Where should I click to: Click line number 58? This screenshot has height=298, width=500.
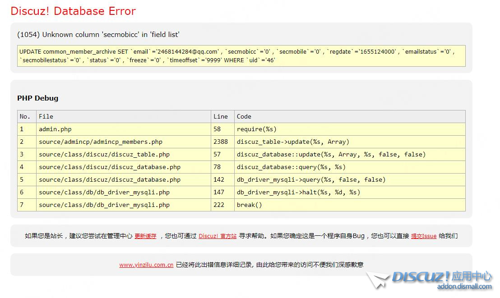tap(222, 129)
